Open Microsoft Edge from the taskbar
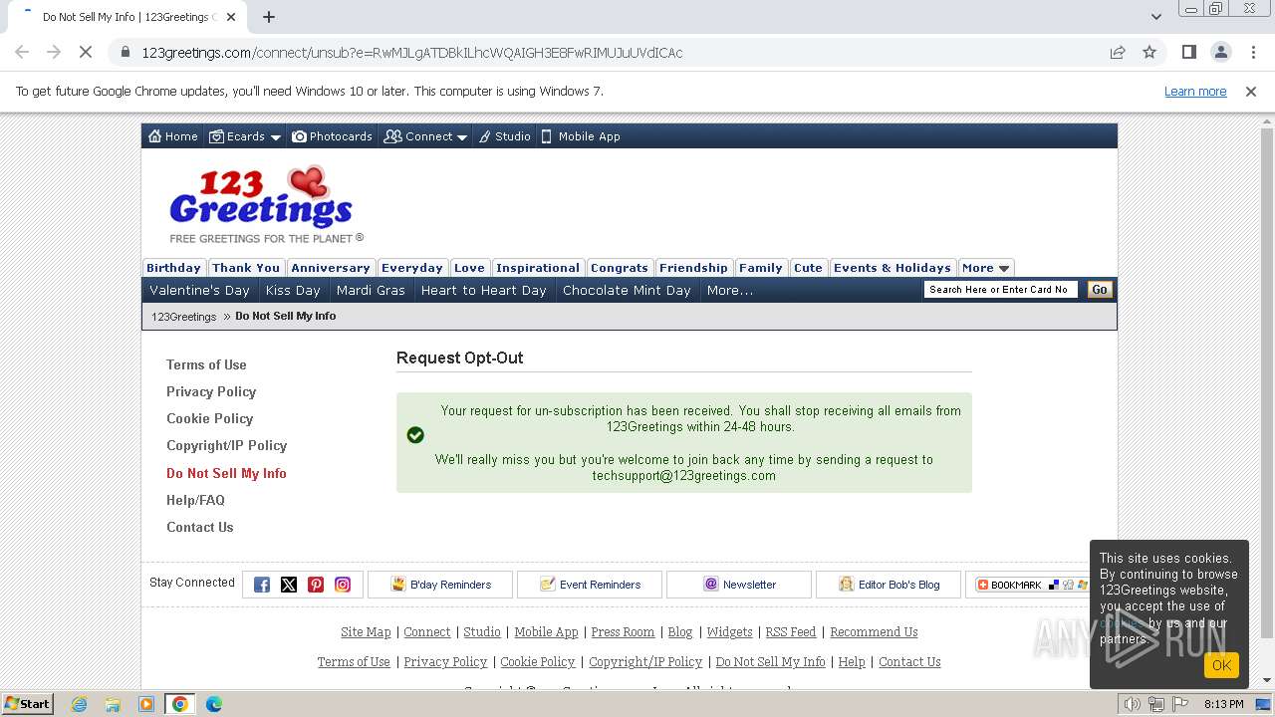This screenshot has height=717, width=1275. point(213,704)
